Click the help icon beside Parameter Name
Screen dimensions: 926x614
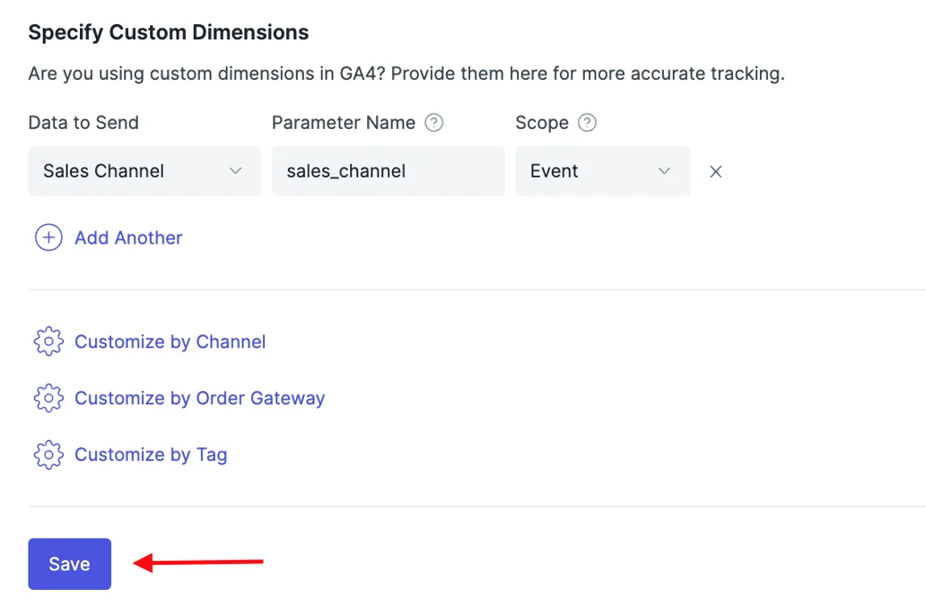click(x=434, y=123)
